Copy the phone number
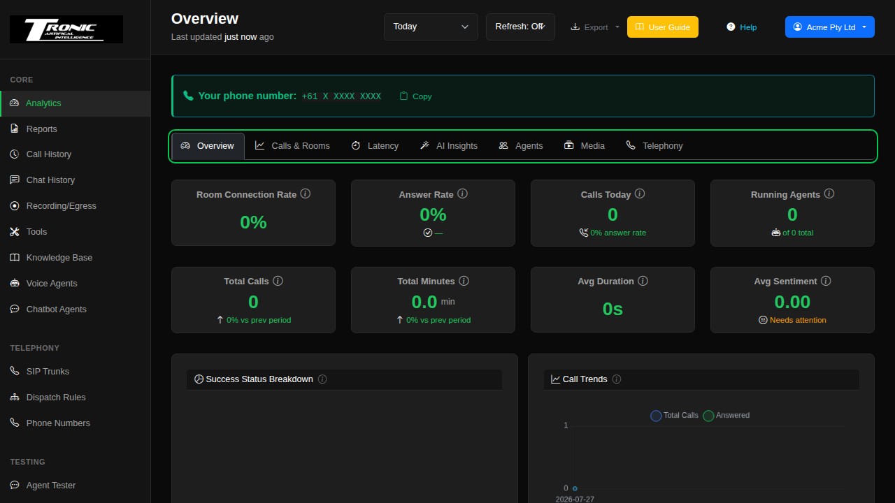 (415, 96)
